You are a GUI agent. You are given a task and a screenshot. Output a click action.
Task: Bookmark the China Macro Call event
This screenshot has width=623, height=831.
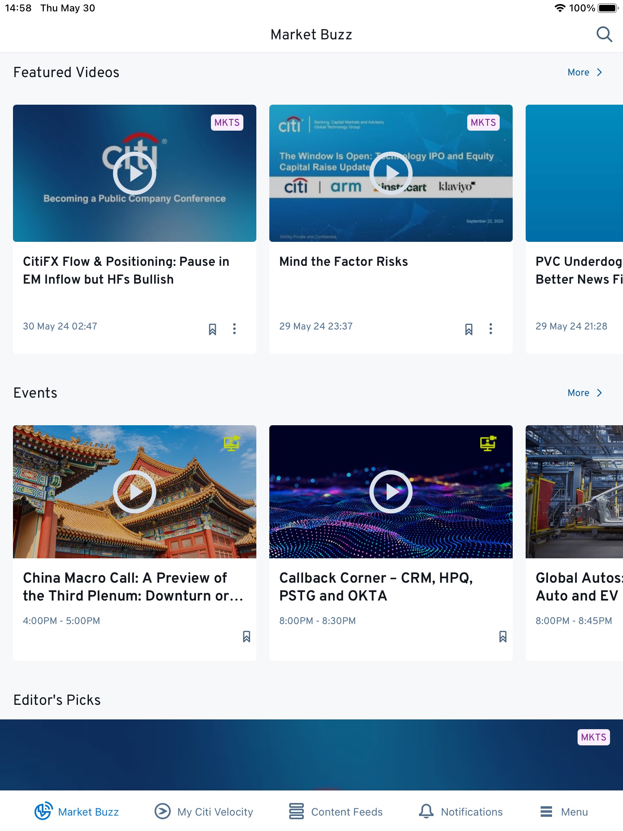click(247, 637)
